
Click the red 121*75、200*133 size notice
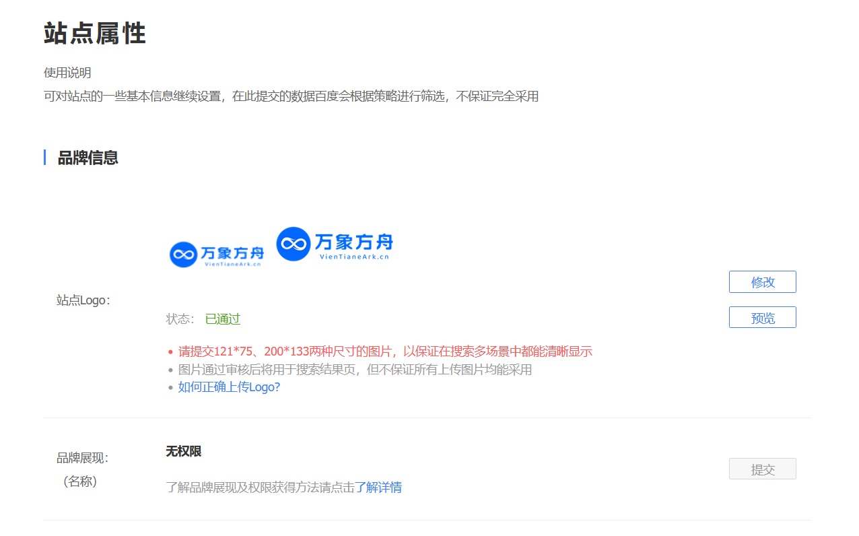(385, 351)
